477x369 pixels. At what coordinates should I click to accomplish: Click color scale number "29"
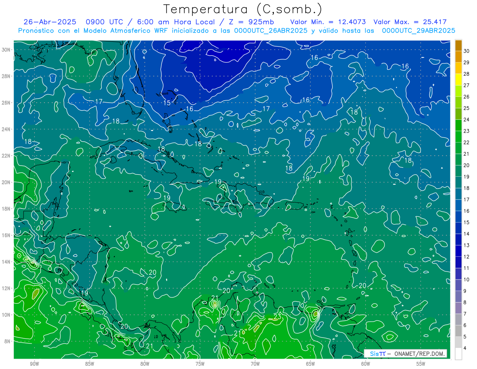pos(467,62)
